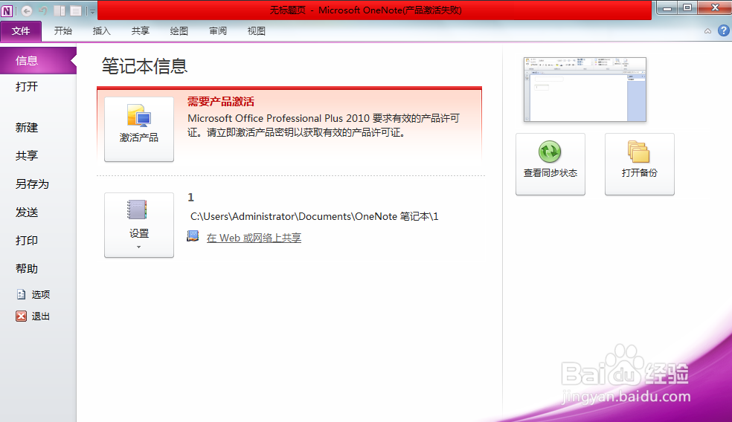
Task: Select 信息 in the backstage sidebar
Action: [x=38, y=61]
